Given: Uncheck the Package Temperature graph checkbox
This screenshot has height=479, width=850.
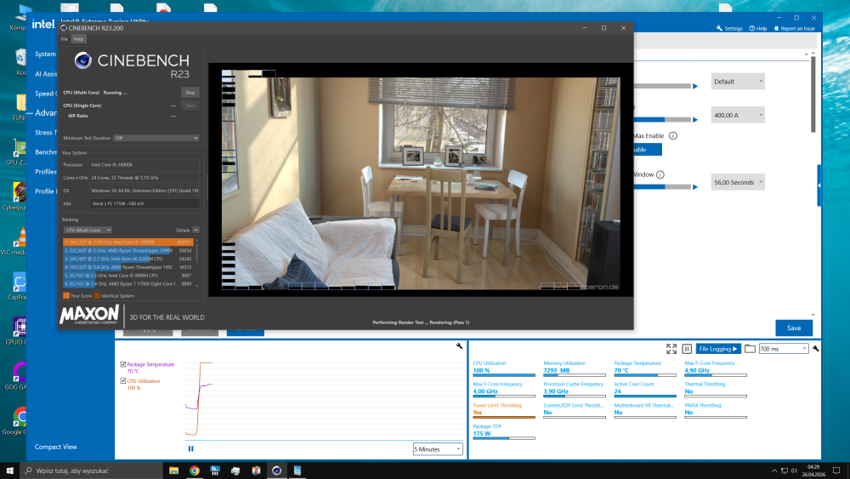Looking at the screenshot, I should pos(123,364).
